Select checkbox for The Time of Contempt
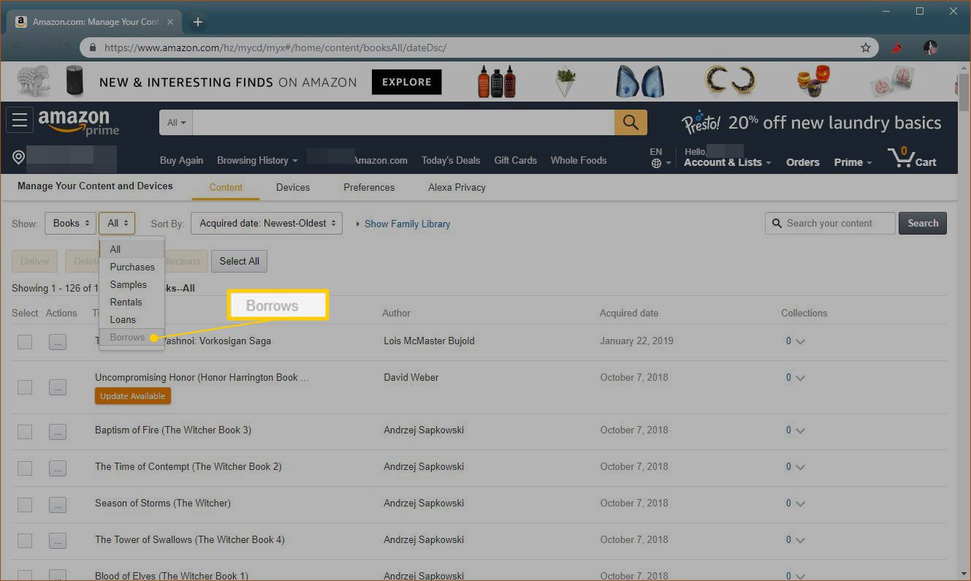 [25, 468]
